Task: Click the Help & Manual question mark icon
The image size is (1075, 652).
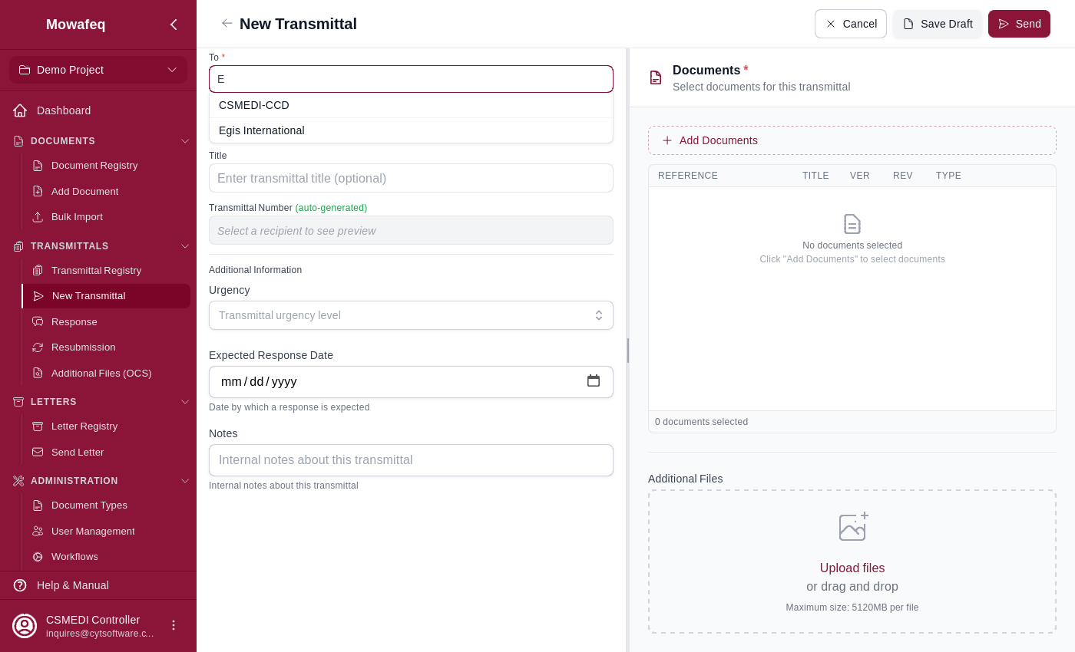Action: [20, 585]
